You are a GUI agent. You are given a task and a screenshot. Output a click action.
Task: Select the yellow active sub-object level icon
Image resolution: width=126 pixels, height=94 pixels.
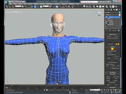pos(112,49)
